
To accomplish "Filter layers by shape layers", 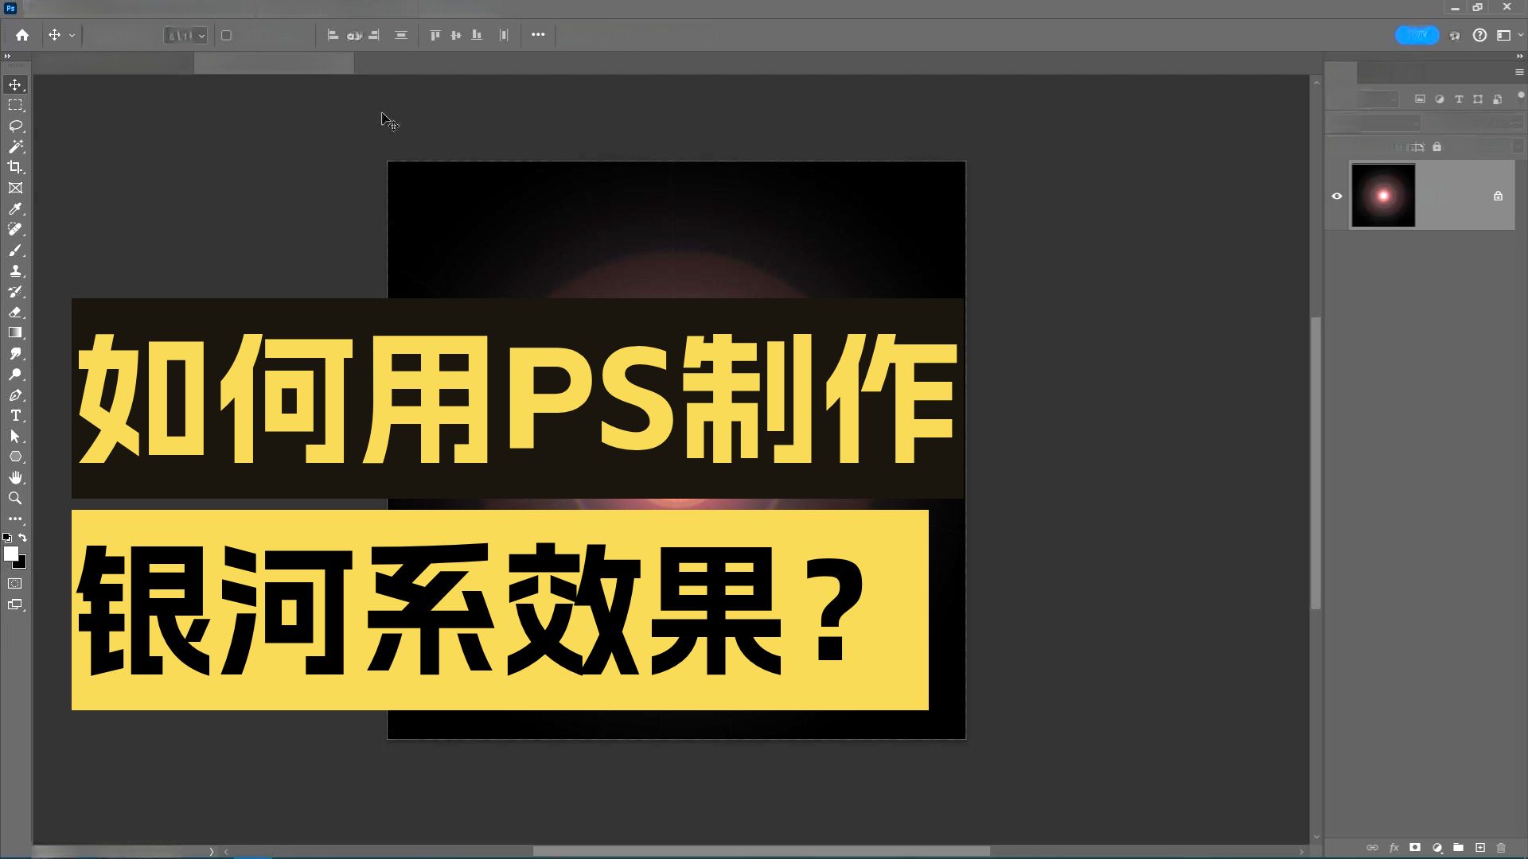I will [1478, 99].
